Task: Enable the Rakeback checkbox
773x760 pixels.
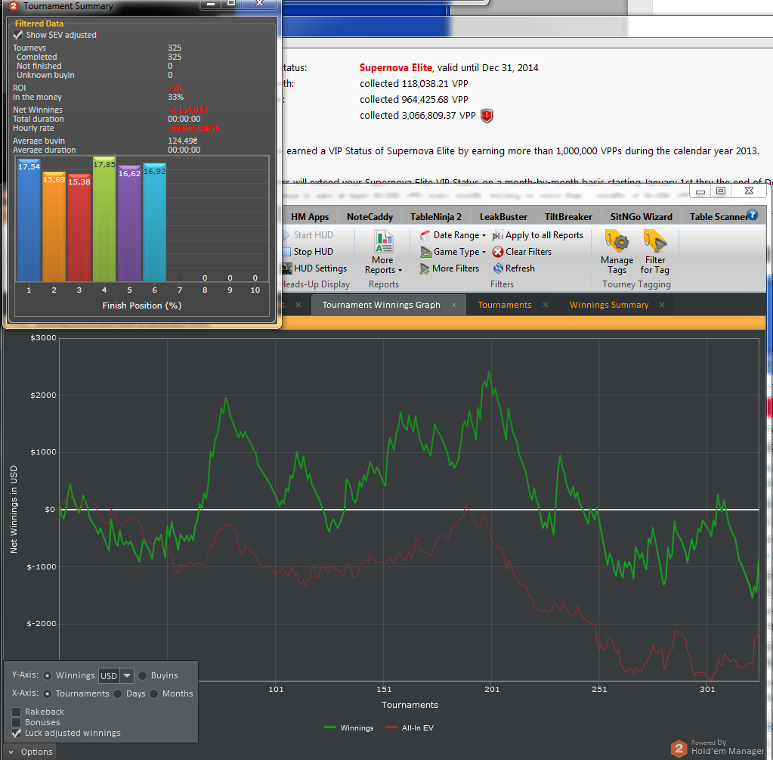Action: (17, 712)
